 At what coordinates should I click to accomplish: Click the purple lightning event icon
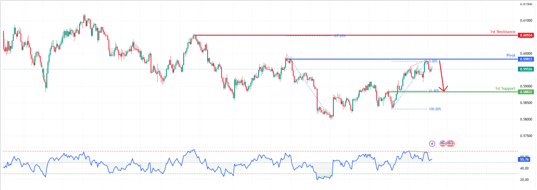pos(432,144)
